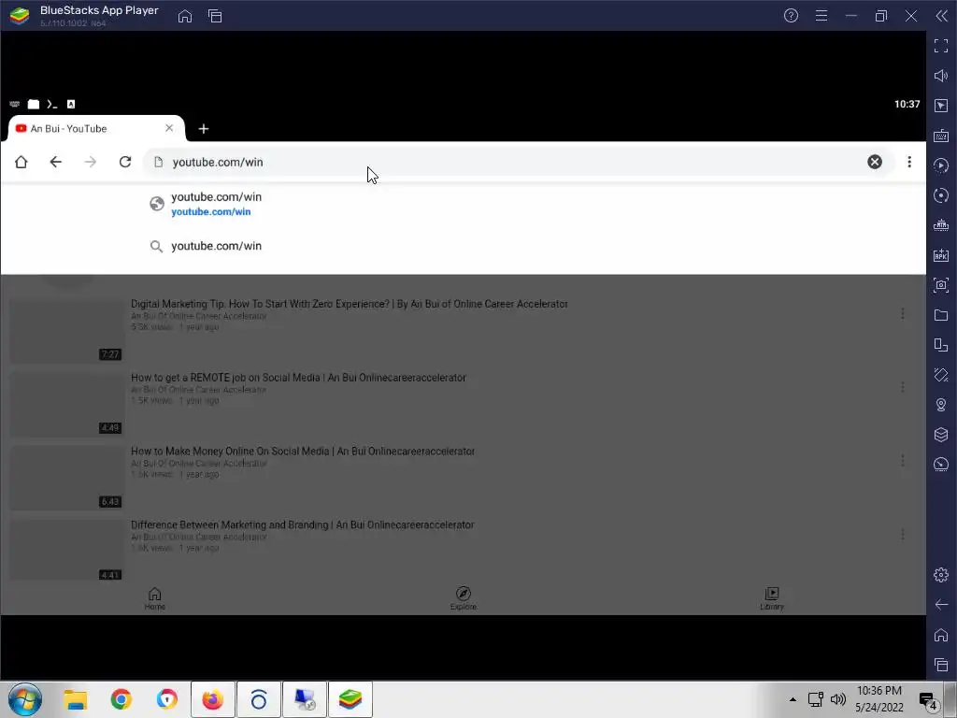Click shake device icon in sidebar

941,375
